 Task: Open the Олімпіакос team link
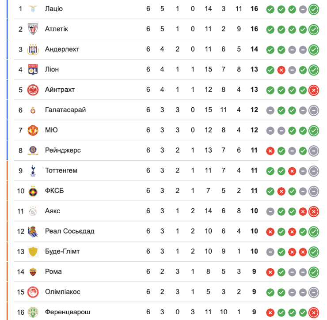(x=62, y=292)
